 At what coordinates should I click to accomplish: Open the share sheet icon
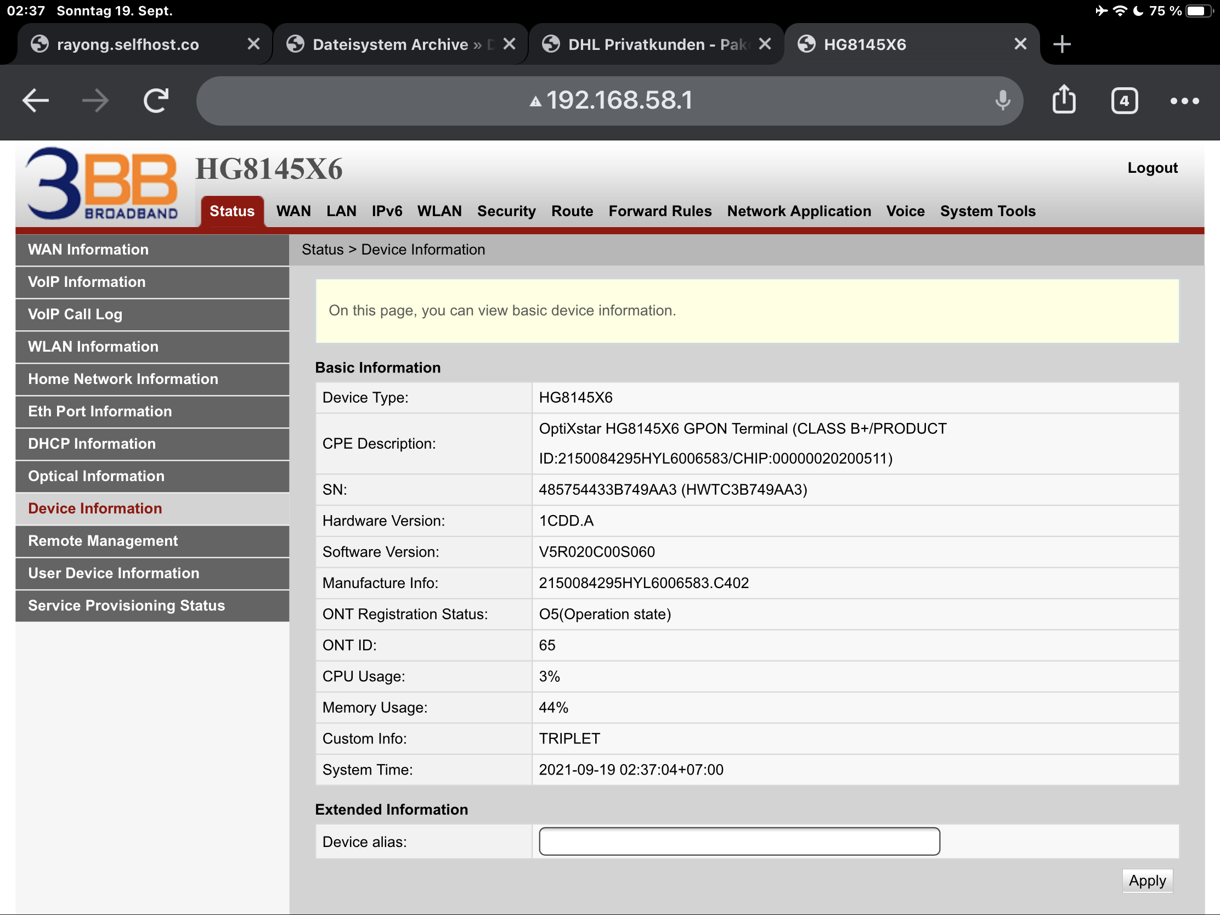click(1063, 100)
